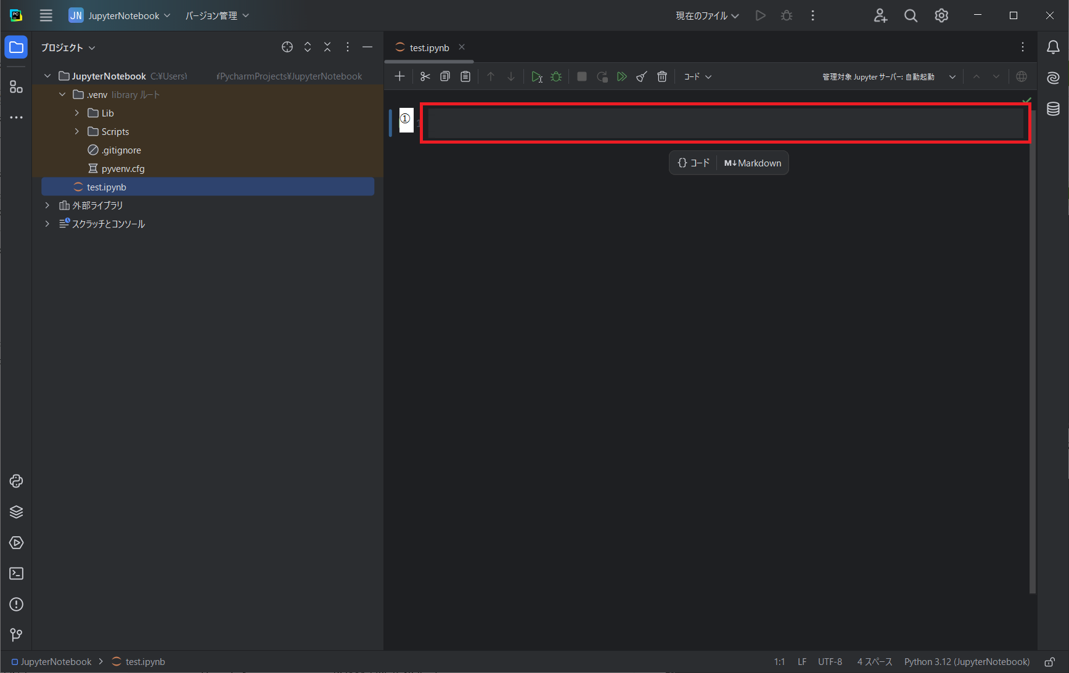Open managed Jupyter server dropdown
1069x673 pixels.
(889, 76)
